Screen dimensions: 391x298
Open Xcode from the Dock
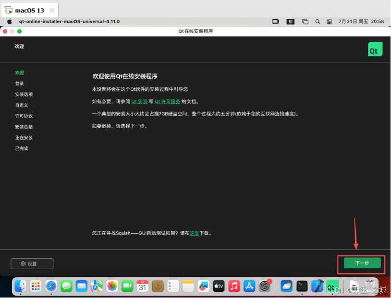pyautogui.click(x=317, y=286)
